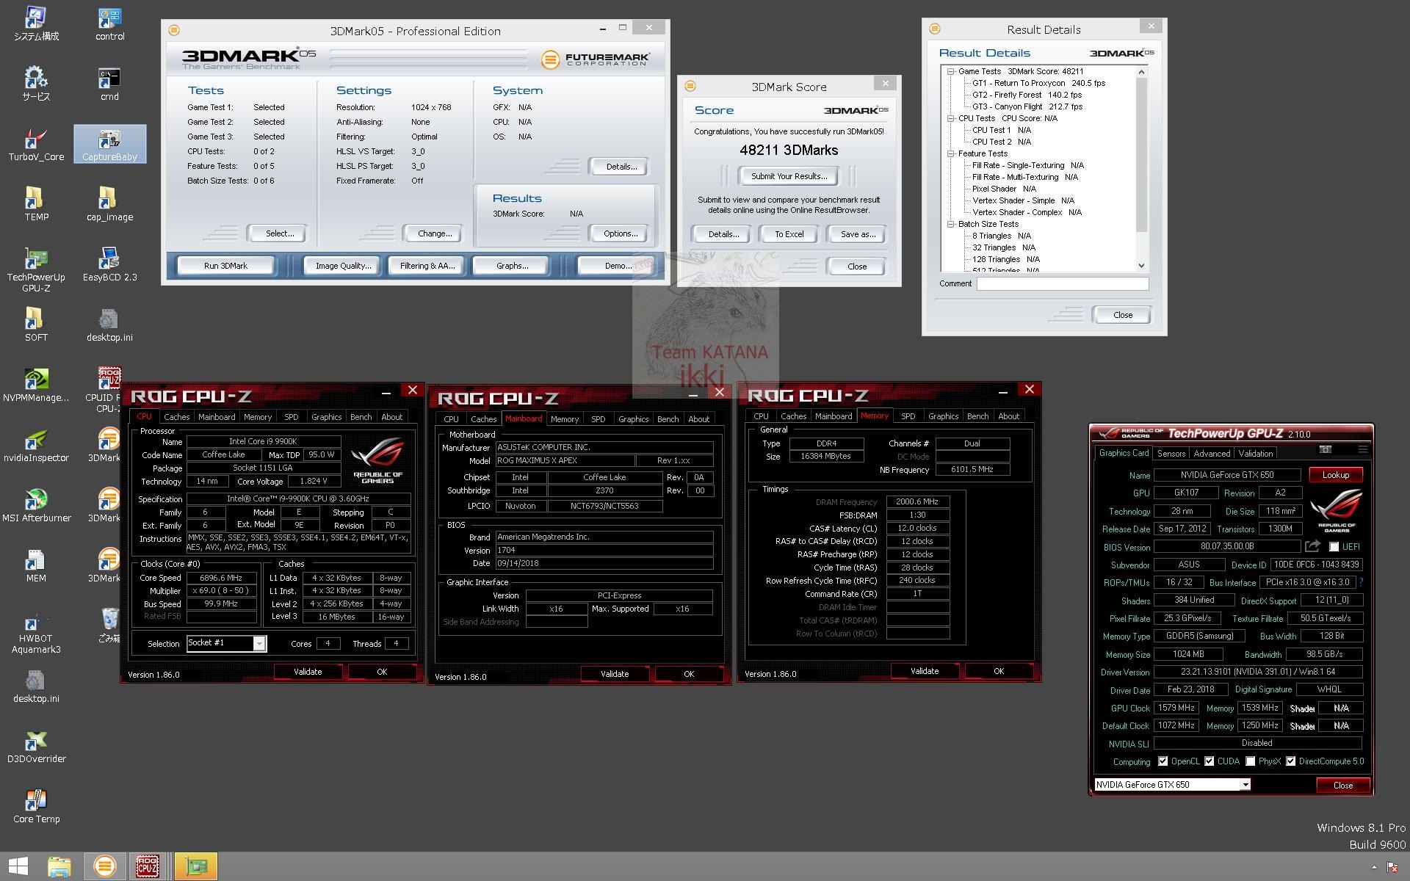
Task: Open the TurboV_Core desktop icon
Action: tap(36, 145)
